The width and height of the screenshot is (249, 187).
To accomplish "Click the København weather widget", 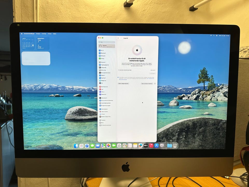I will coord(43,43).
